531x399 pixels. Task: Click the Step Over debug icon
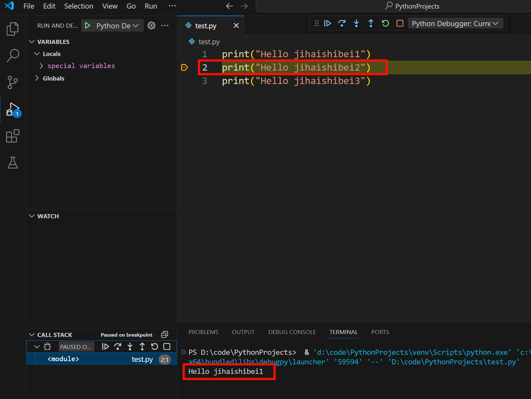[342, 23]
